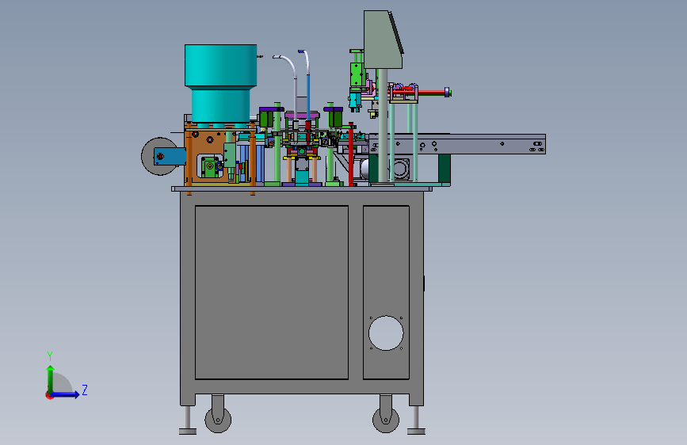Click the blue Z axis arrow of triad
The width and height of the screenshot is (687, 445).
click(x=66, y=394)
